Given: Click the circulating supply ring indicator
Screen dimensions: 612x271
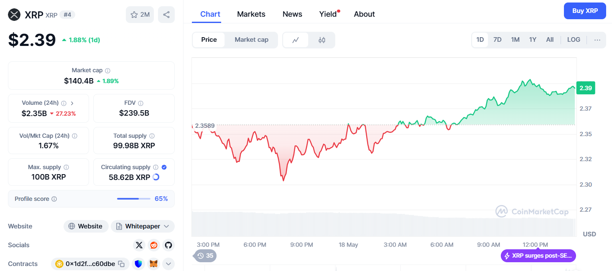Looking at the screenshot, I should click(156, 177).
